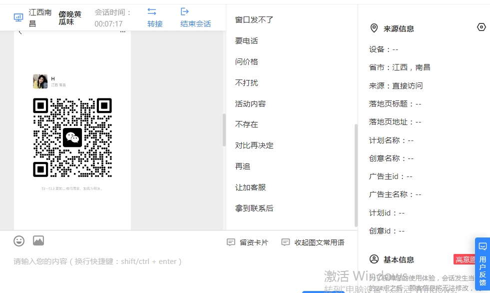Click the 结束会话 link
Screen dimensions: 490x293
pyautogui.click(x=196, y=24)
